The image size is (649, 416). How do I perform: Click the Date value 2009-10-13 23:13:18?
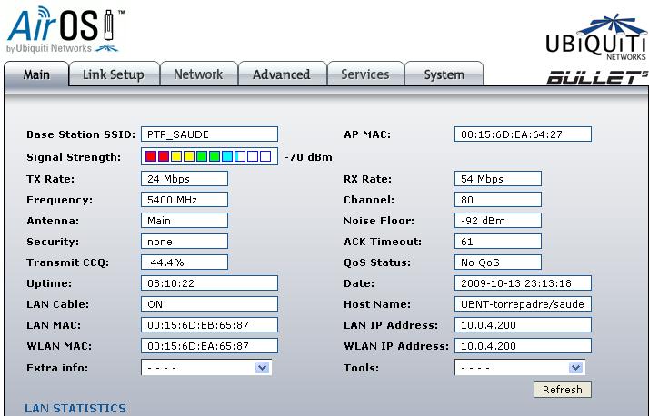pos(523,283)
